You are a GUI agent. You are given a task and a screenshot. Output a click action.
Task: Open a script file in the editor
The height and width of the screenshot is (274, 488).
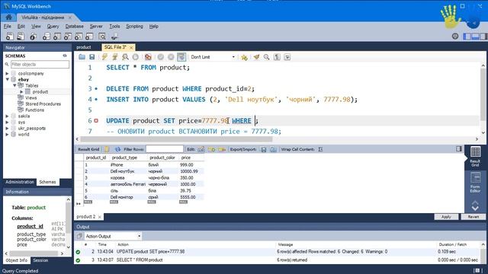82,57
